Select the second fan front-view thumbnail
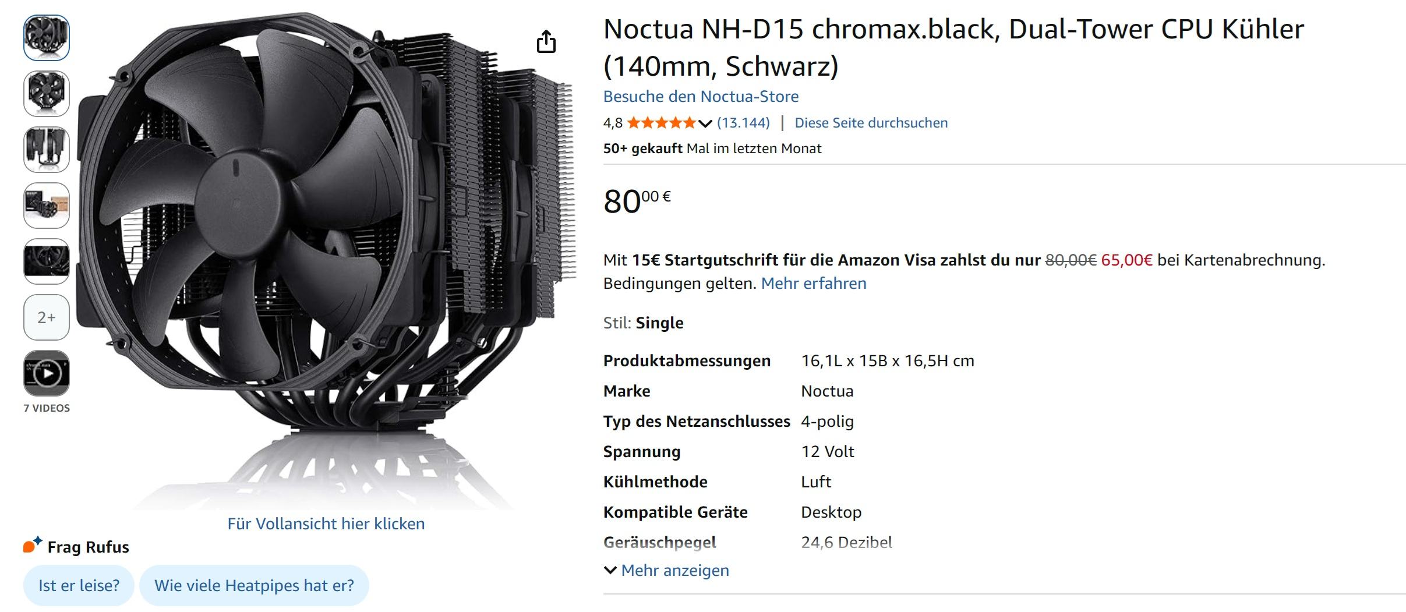 point(47,94)
